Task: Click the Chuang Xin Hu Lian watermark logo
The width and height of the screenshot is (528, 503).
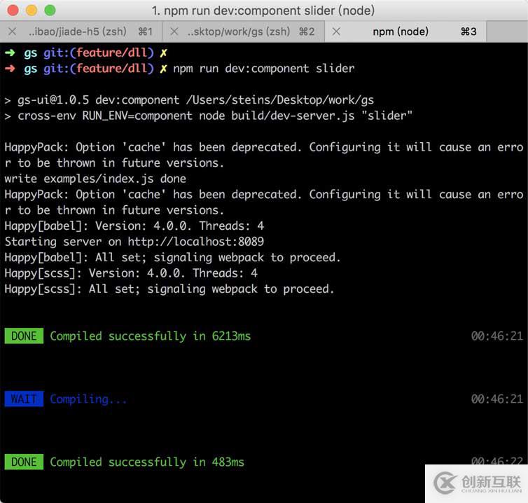Action: (x=476, y=483)
